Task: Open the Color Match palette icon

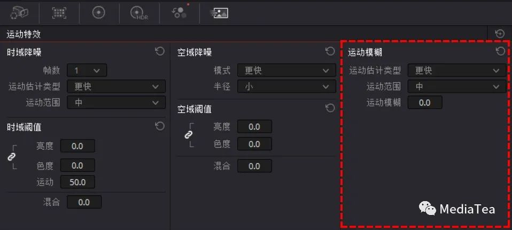Action: pyautogui.click(x=59, y=13)
